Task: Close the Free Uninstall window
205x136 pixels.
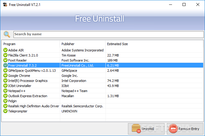Action: [x=198, y=4]
